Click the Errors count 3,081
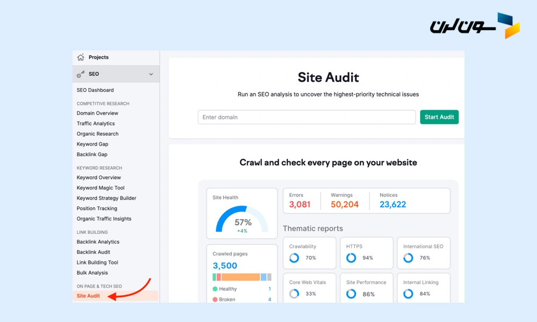The height and width of the screenshot is (322, 537). [300, 204]
